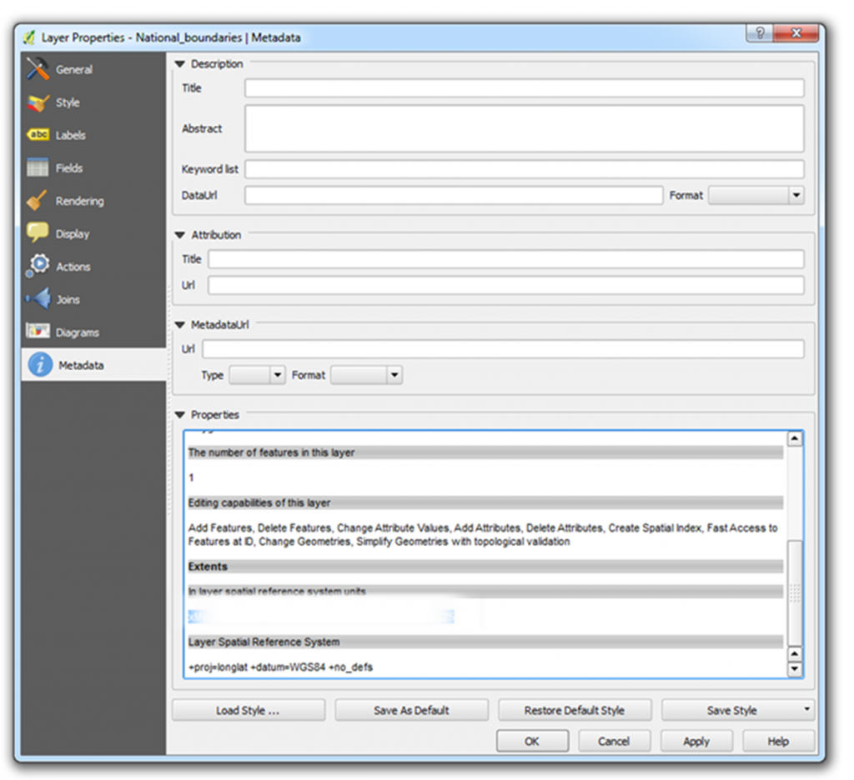
Task: Click 'In layer spatial reference system units' heading
Action: click(x=277, y=591)
